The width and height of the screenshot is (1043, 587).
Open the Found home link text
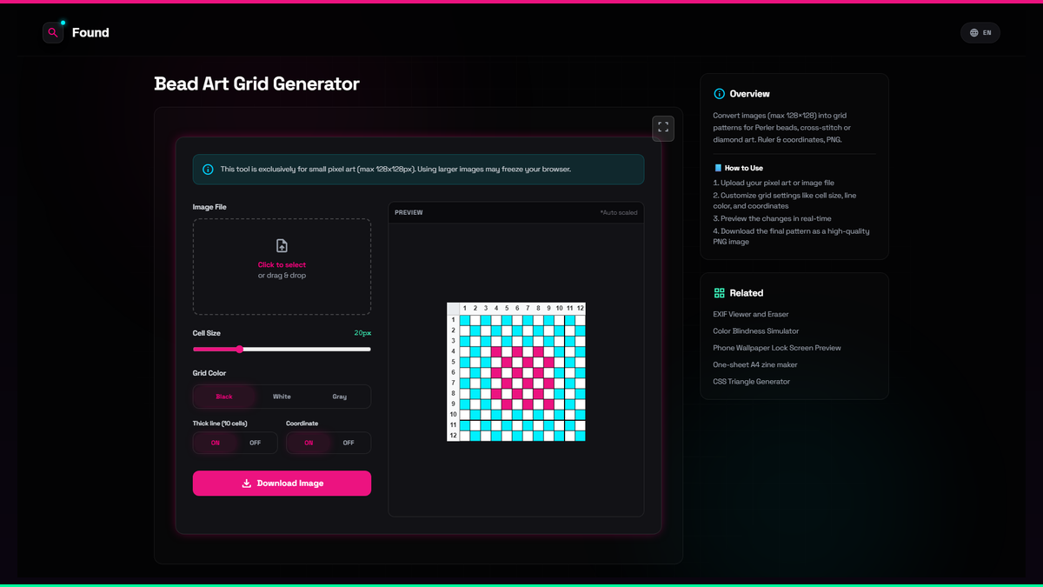pos(90,33)
